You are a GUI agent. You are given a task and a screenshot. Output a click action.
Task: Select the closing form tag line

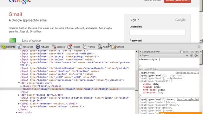(x=23, y=110)
